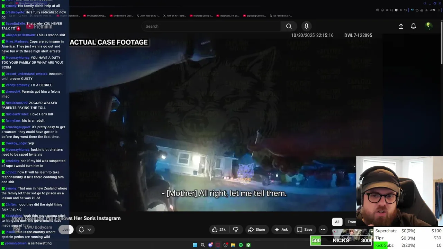Toggle the channel notification bell
Image resolution: width=443 pixels, height=249 pixels.
81,230
